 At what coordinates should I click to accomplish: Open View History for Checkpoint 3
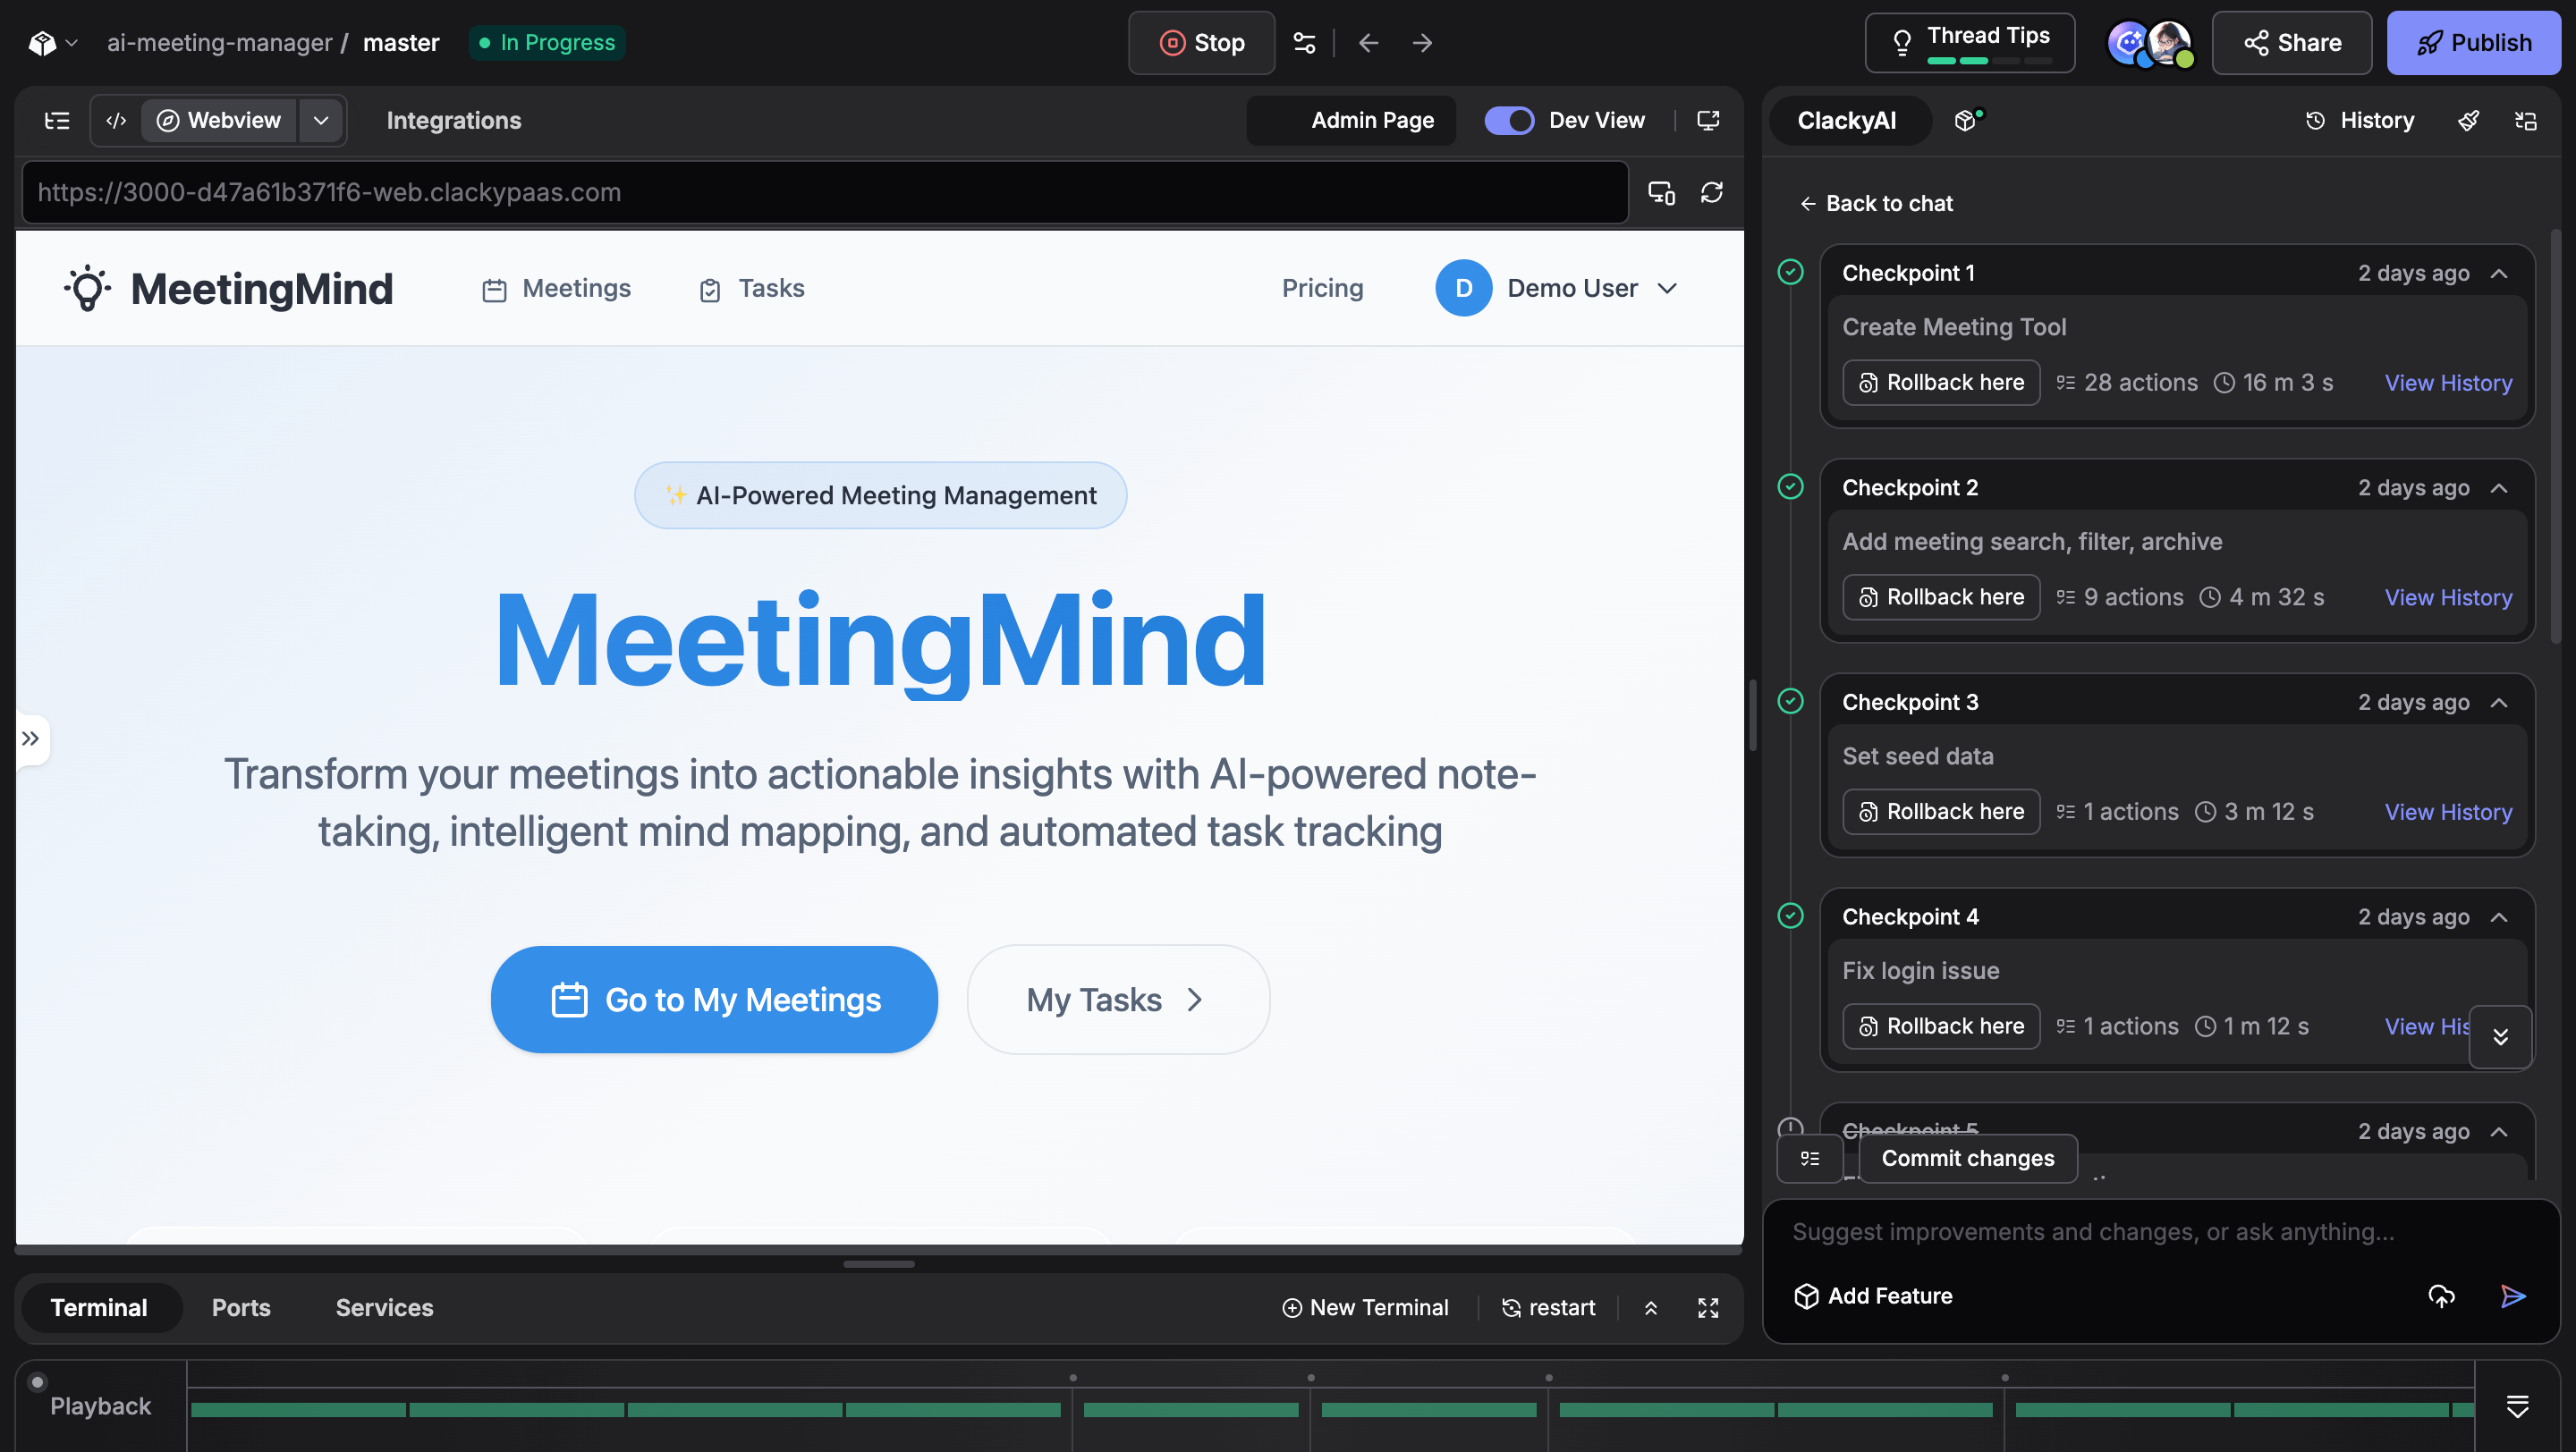[x=2447, y=812]
